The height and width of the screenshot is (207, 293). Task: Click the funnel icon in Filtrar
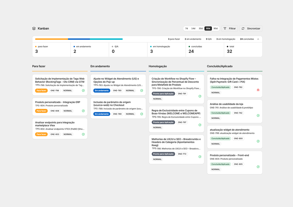225,29
